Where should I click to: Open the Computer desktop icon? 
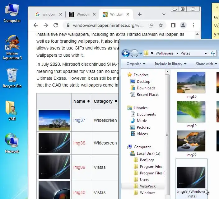tap(12, 13)
